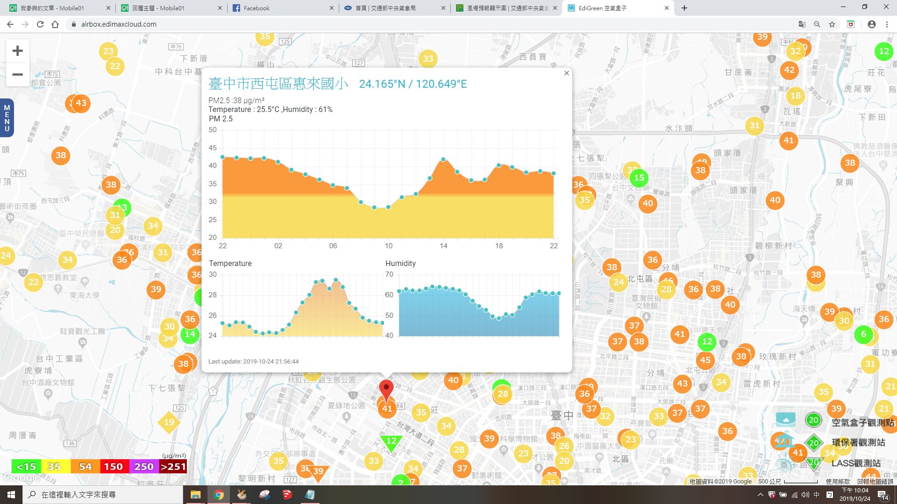Switch the input method 中 indicator
This screenshot has height=504, width=897.
817,495
